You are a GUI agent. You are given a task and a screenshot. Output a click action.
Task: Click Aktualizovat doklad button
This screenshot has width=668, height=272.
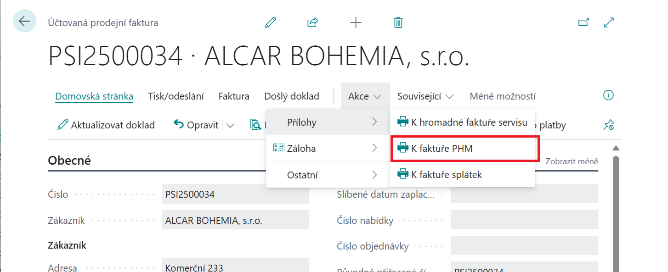106,125
